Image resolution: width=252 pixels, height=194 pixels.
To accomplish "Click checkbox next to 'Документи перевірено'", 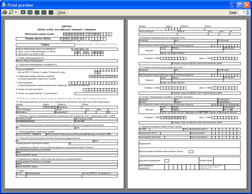I will (167, 160).
